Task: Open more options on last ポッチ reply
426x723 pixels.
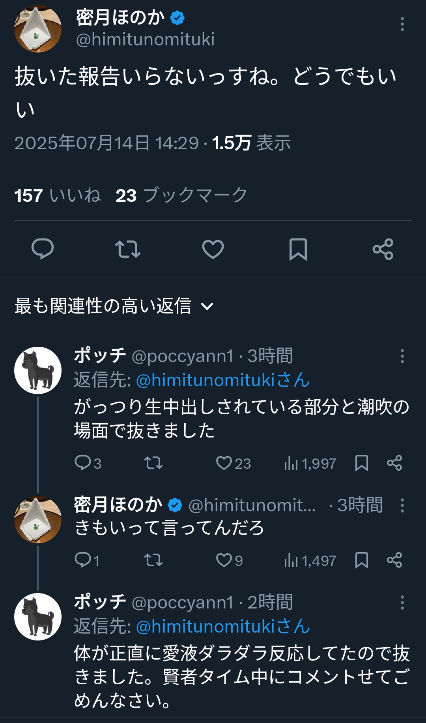Action: (x=402, y=603)
